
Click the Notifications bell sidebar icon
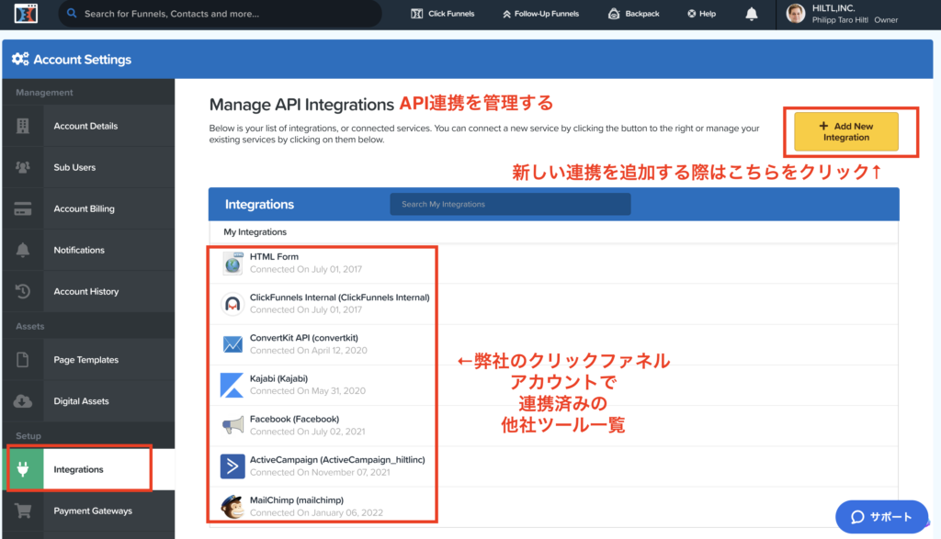pos(23,250)
